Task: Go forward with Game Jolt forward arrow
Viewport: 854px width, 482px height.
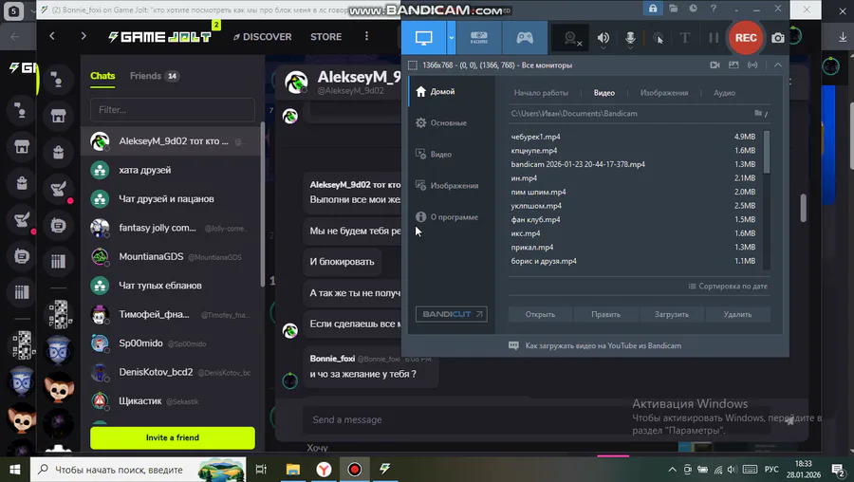Action: coord(84,36)
